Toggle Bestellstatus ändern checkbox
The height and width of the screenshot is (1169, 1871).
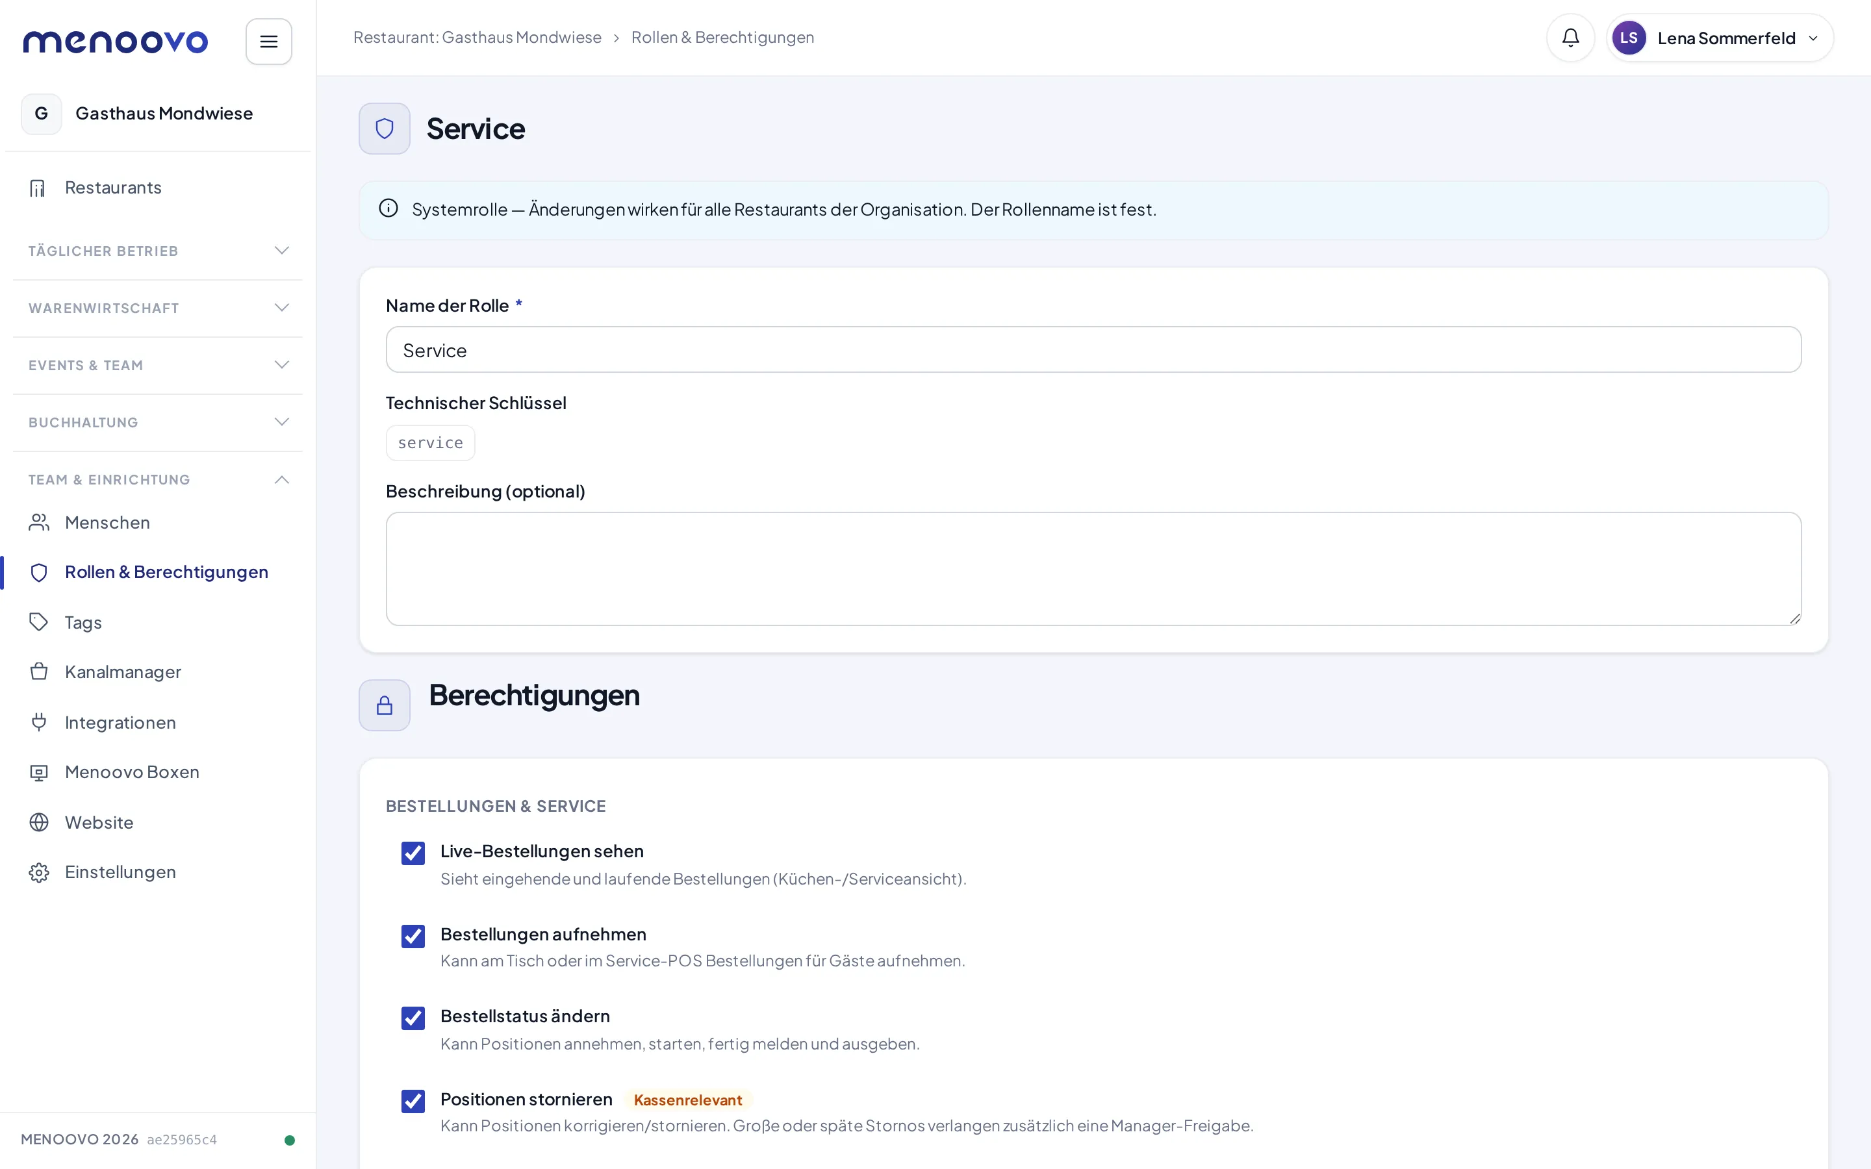(413, 1018)
